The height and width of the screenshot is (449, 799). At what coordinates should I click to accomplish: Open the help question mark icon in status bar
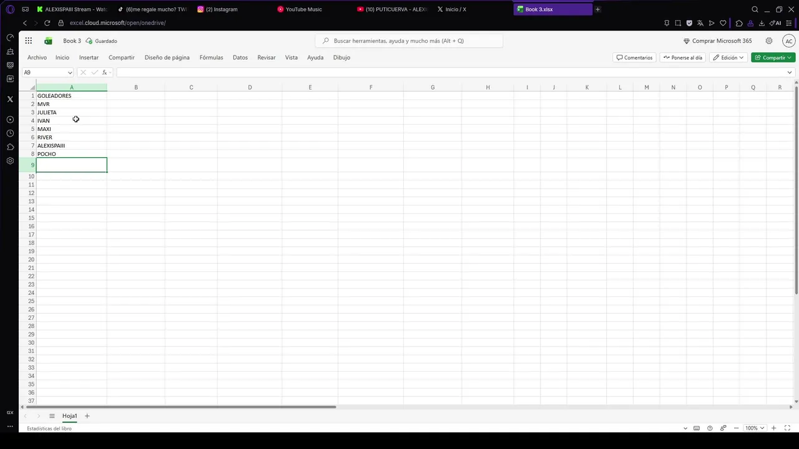[x=710, y=428]
